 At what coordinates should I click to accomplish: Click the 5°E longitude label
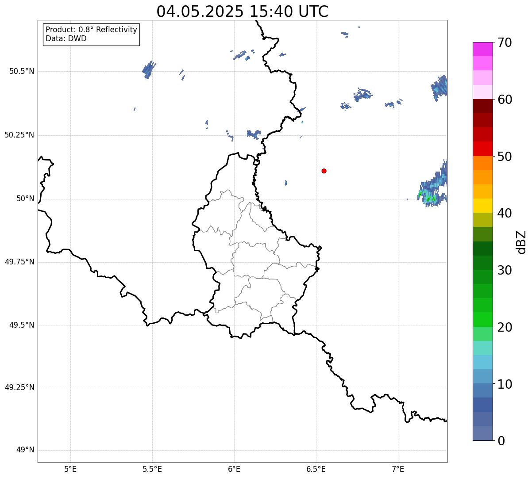pos(70,469)
